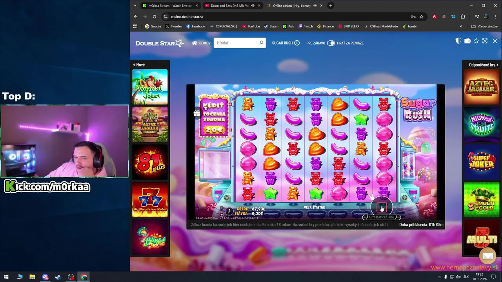Viewport: 502px width, 282px height.
Task: Mute the Online casino tab audio
Action: click(x=315, y=5)
